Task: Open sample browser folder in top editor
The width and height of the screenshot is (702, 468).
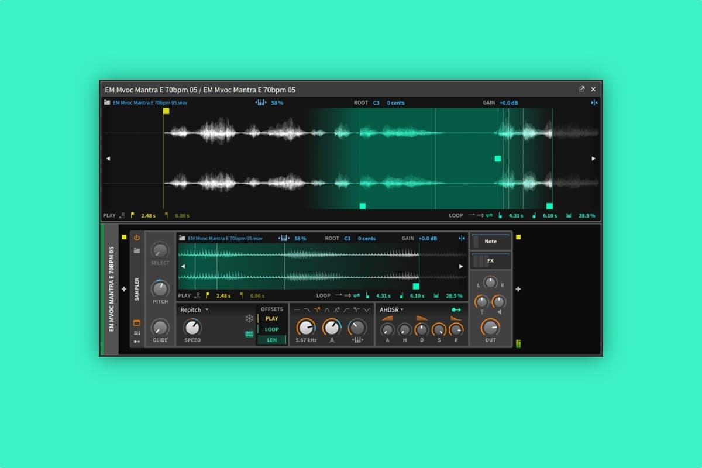Action: coord(107,102)
